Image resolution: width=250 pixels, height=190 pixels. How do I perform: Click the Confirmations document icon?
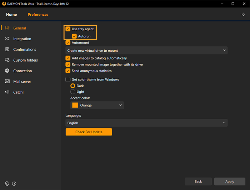pyautogui.click(x=7, y=49)
